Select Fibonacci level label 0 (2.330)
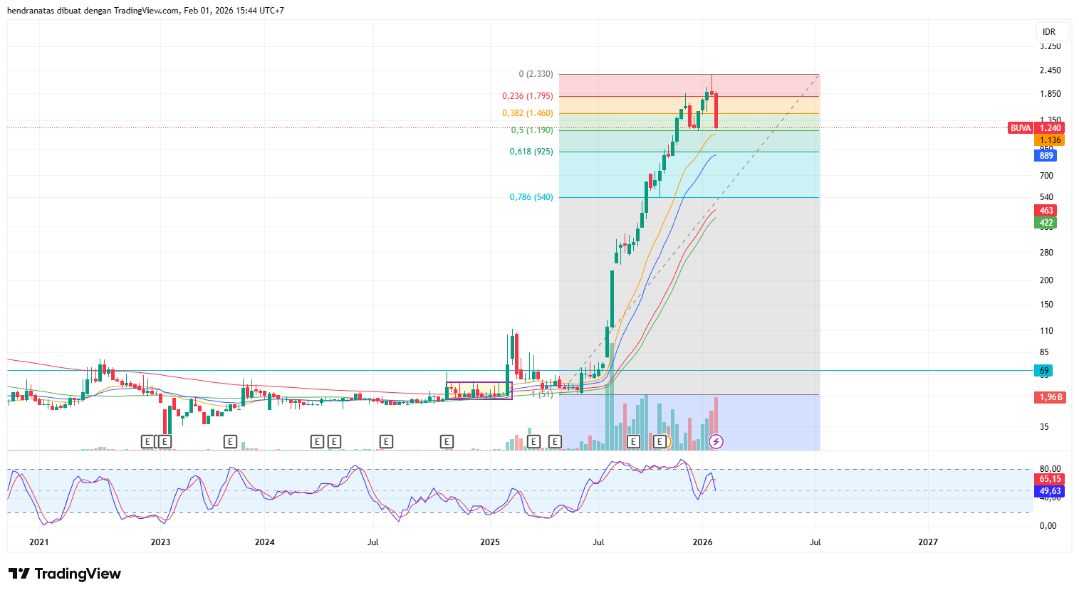Viewport: 1079px width, 595px height. tap(536, 74)
